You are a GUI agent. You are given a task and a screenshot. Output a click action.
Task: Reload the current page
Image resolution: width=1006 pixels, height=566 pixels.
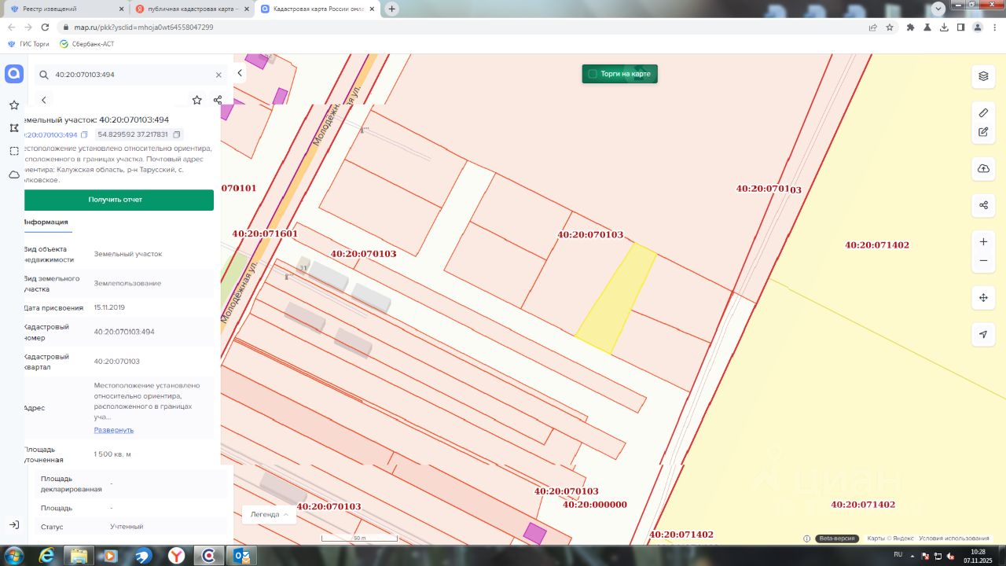[x=45, y=27]
